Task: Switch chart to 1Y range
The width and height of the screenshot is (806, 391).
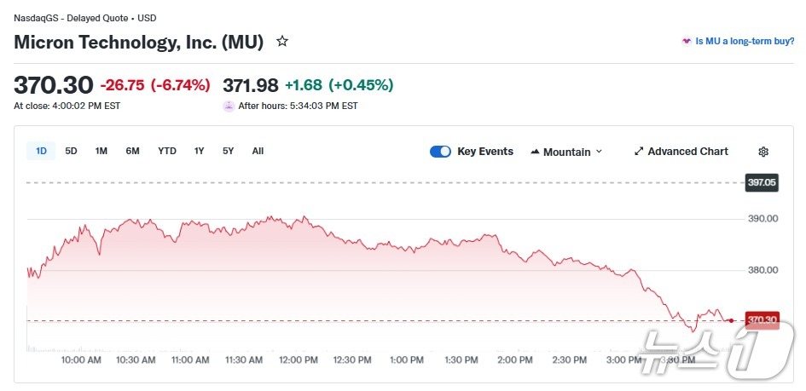Action: tap(199, 151)
